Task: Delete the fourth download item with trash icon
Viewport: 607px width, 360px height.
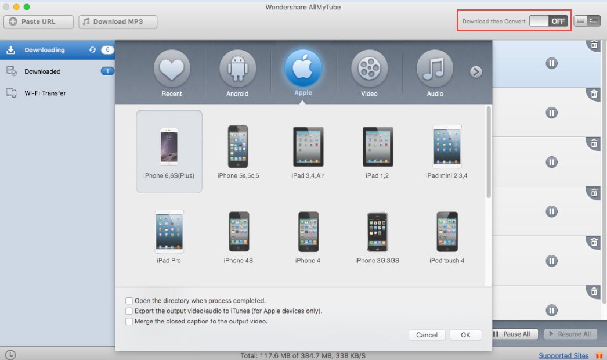Action: [x=594, y=193]
